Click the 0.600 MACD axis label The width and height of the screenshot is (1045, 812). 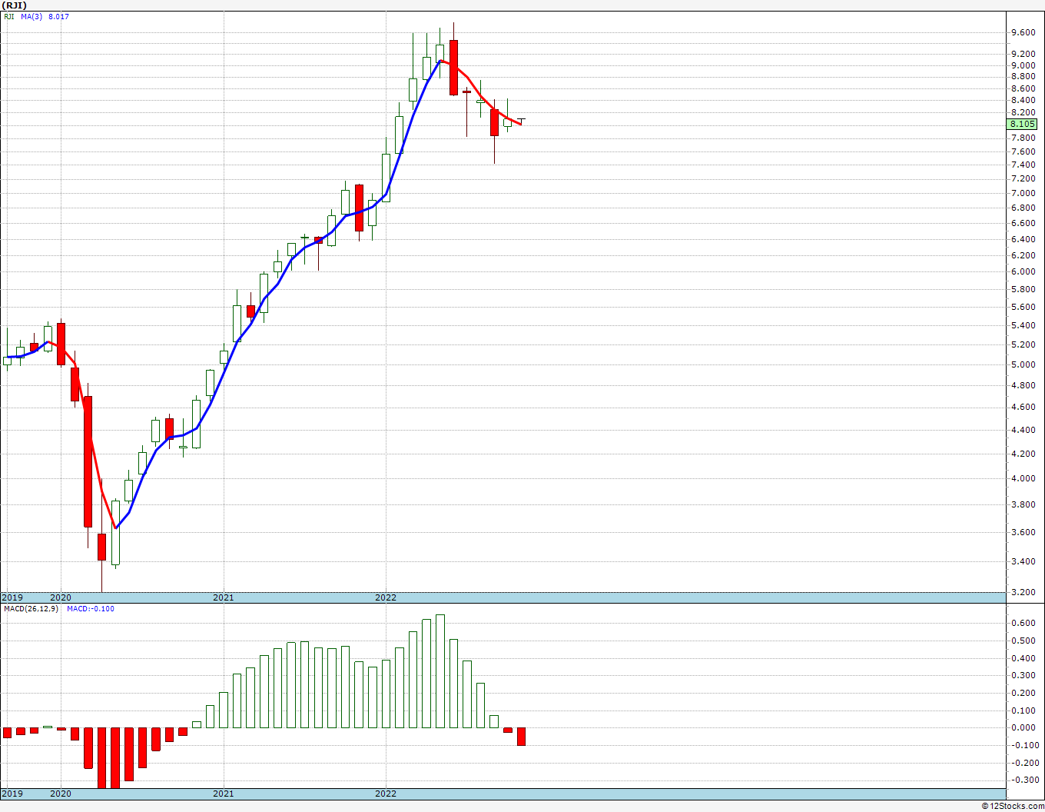(1023, 624)
